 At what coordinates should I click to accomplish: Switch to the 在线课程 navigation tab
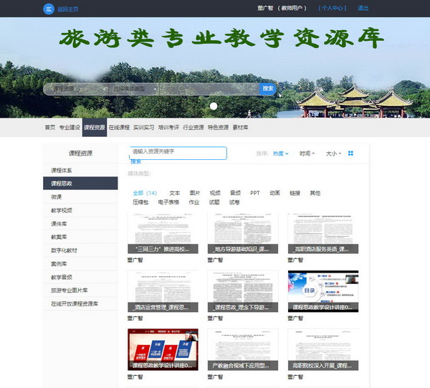point(119,127)
